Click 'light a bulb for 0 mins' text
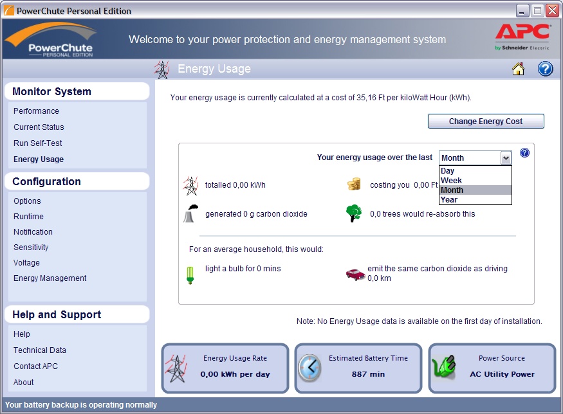The width and height of the screenshot is (563, 414). coord(243,268)
